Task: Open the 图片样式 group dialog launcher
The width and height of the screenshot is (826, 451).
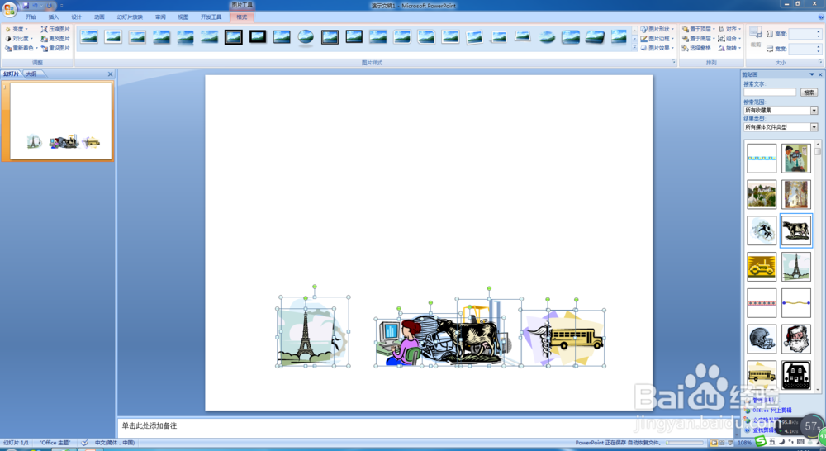Action: pyautogui.click(x=673, y=62)
